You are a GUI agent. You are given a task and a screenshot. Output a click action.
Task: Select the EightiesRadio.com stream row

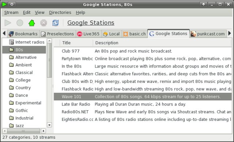pos(143,119)
